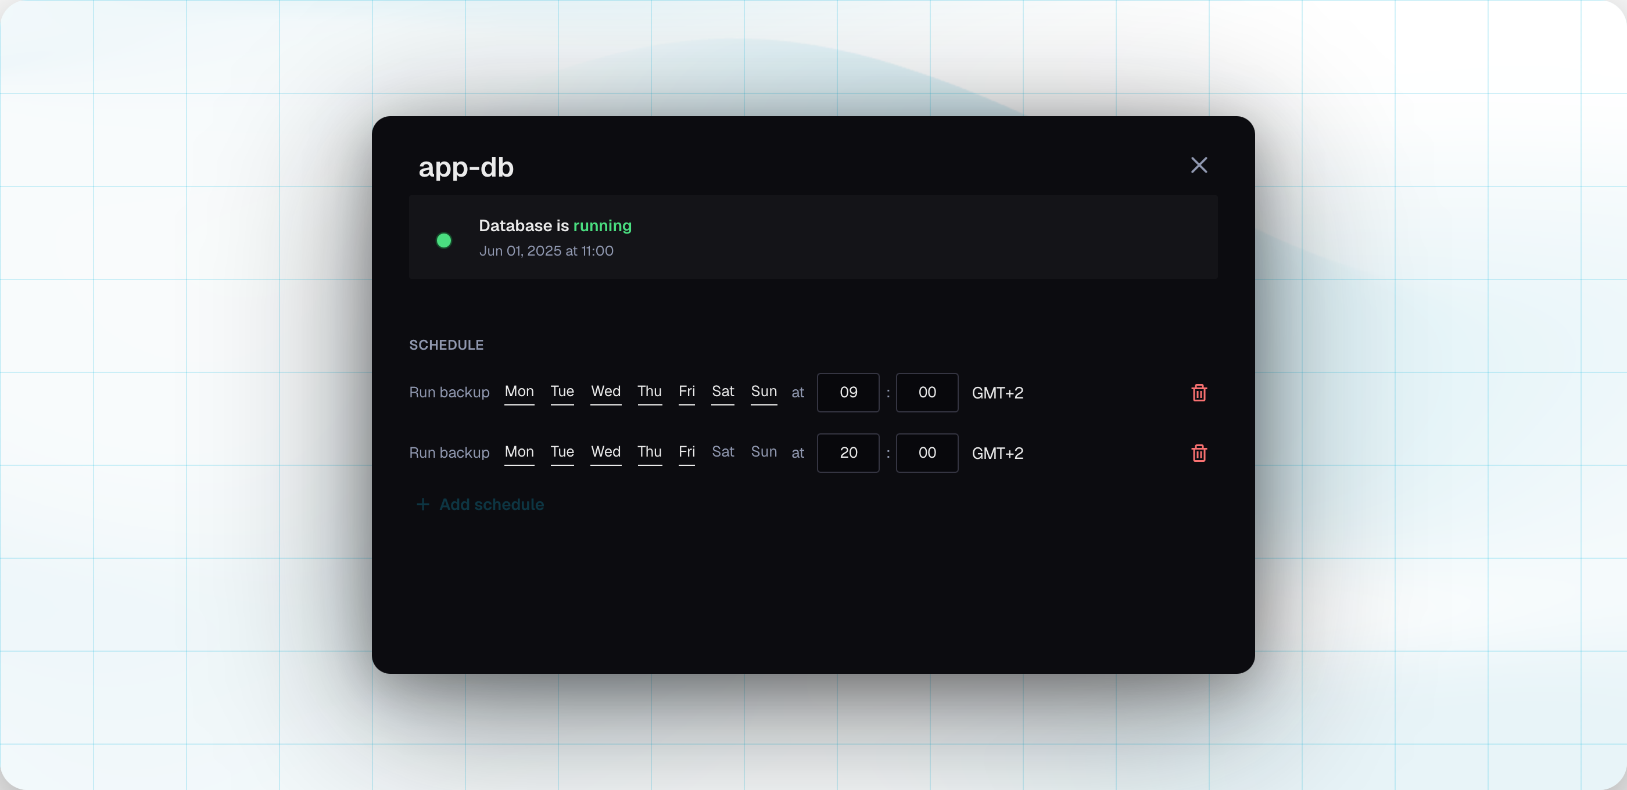The image size is (1627, 790).
Task: Click the SCHEDULE section heading
Action: coord(446,345)
